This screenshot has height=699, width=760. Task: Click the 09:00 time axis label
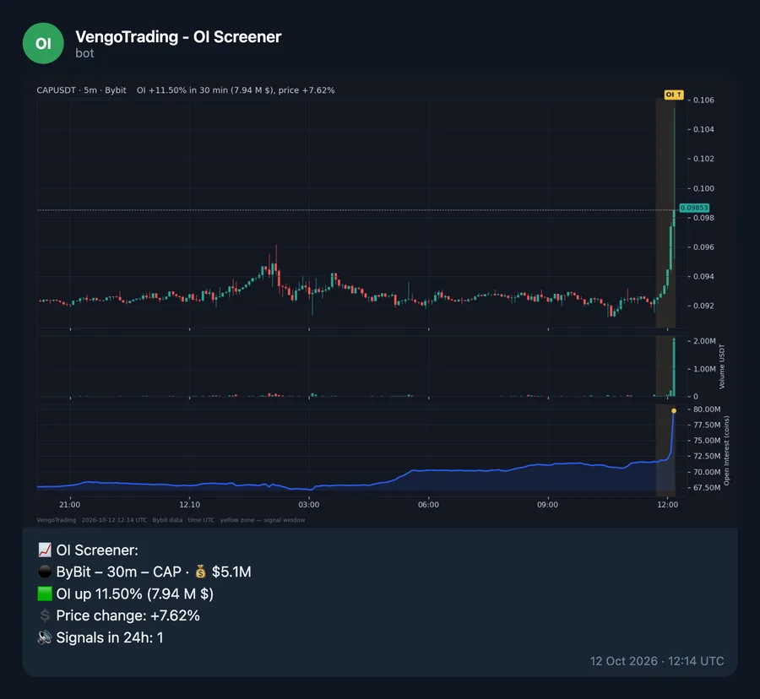[548, 505]
